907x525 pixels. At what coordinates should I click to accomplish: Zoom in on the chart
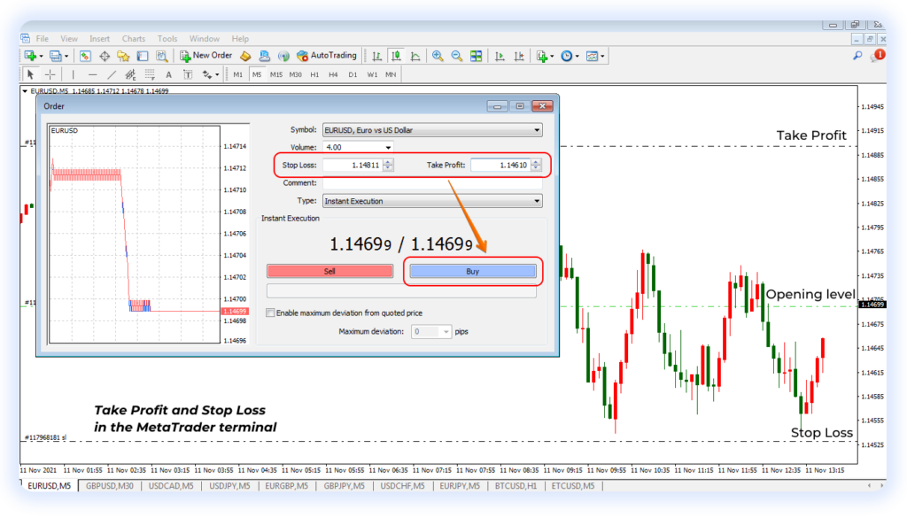click(437, 56)
